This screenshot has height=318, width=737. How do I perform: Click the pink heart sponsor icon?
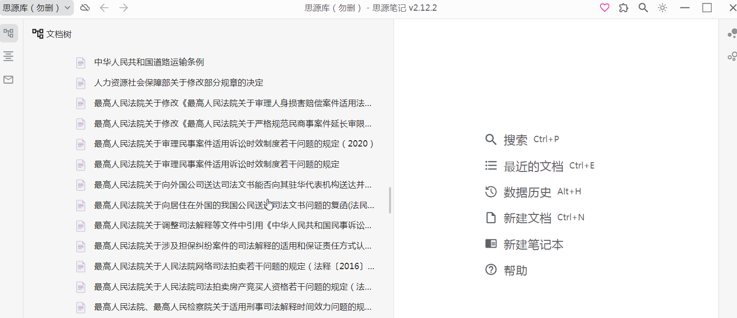[x=605, y=7]
